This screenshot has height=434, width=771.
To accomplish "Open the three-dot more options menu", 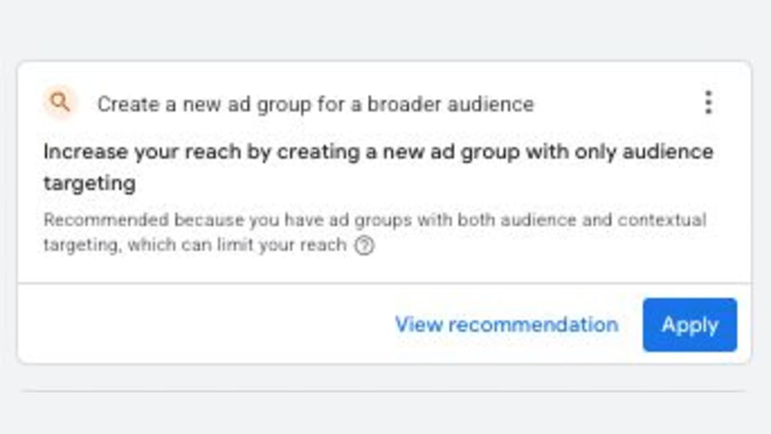I will (708, 103).
